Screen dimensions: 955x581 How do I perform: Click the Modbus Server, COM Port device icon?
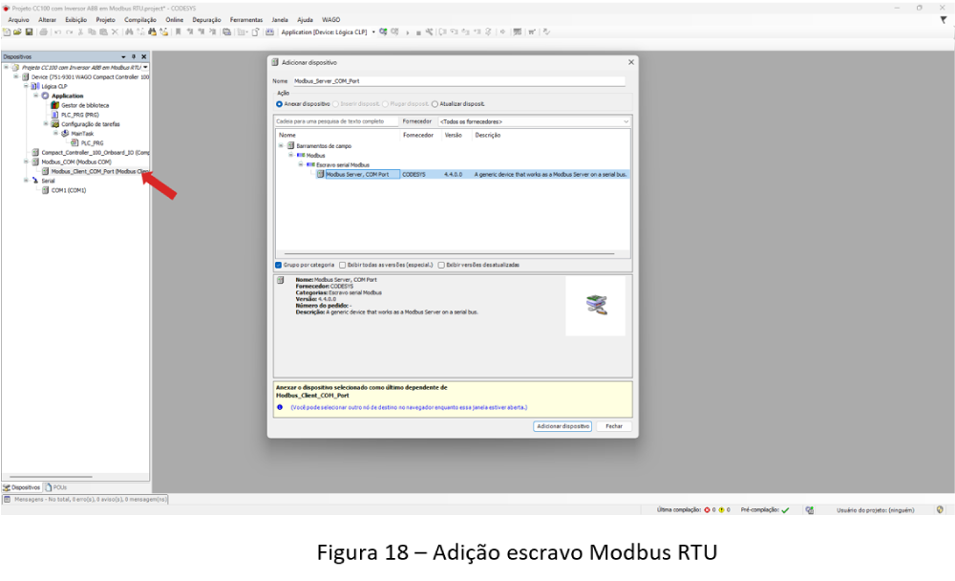321,175
